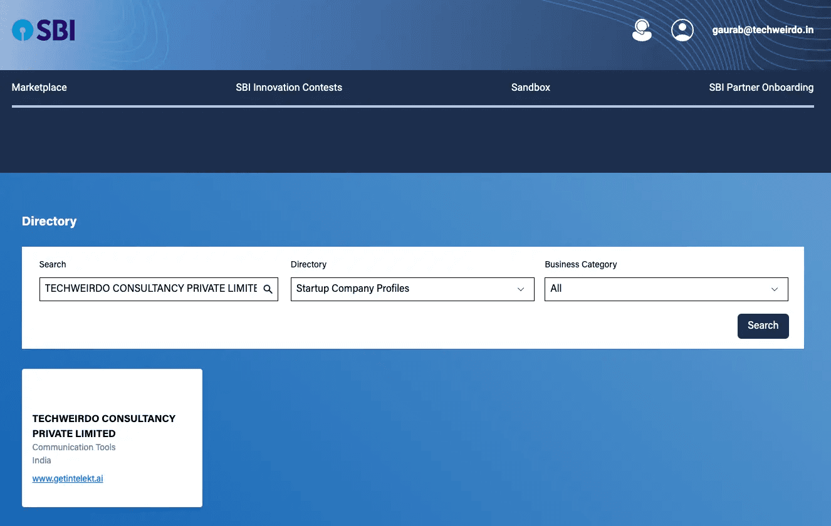Click the Search field label
Viewport: 831px width, 526px height.
[x=52, y=264]
